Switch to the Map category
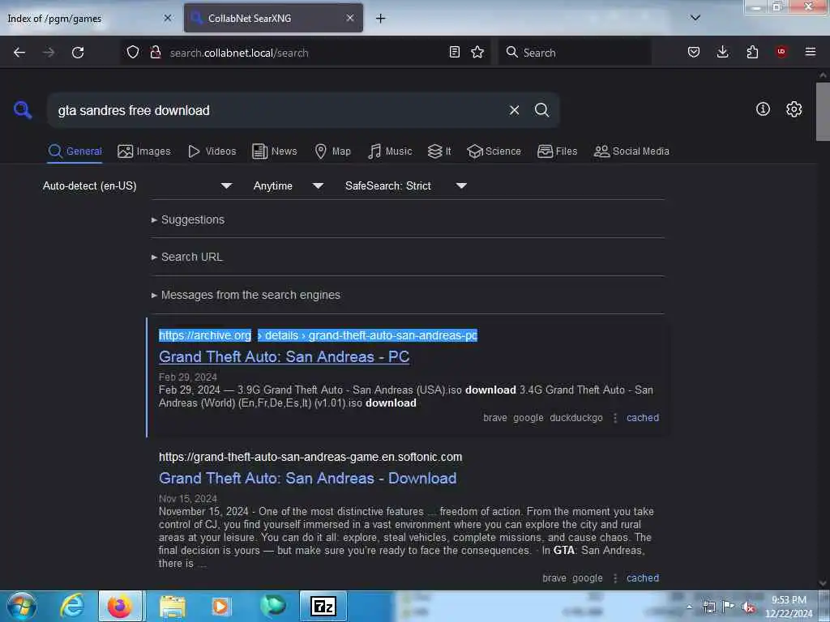Screen dimensions: 830x622 [332, 151]
